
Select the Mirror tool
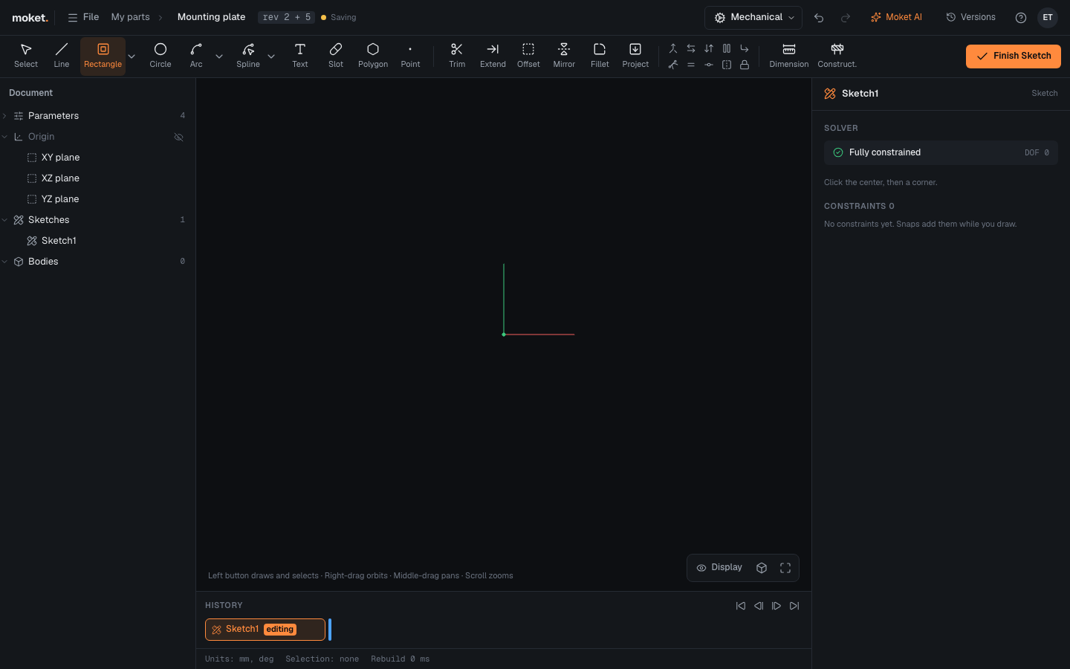coord(564,56)
